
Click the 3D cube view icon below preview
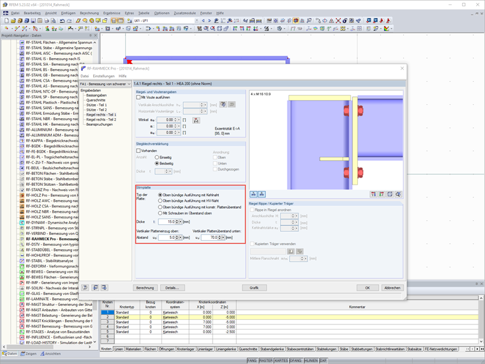(x=390, y=194)
